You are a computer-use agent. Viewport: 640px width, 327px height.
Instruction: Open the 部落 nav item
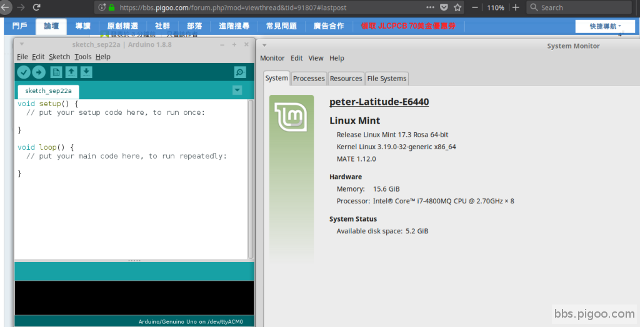point(194,26)
